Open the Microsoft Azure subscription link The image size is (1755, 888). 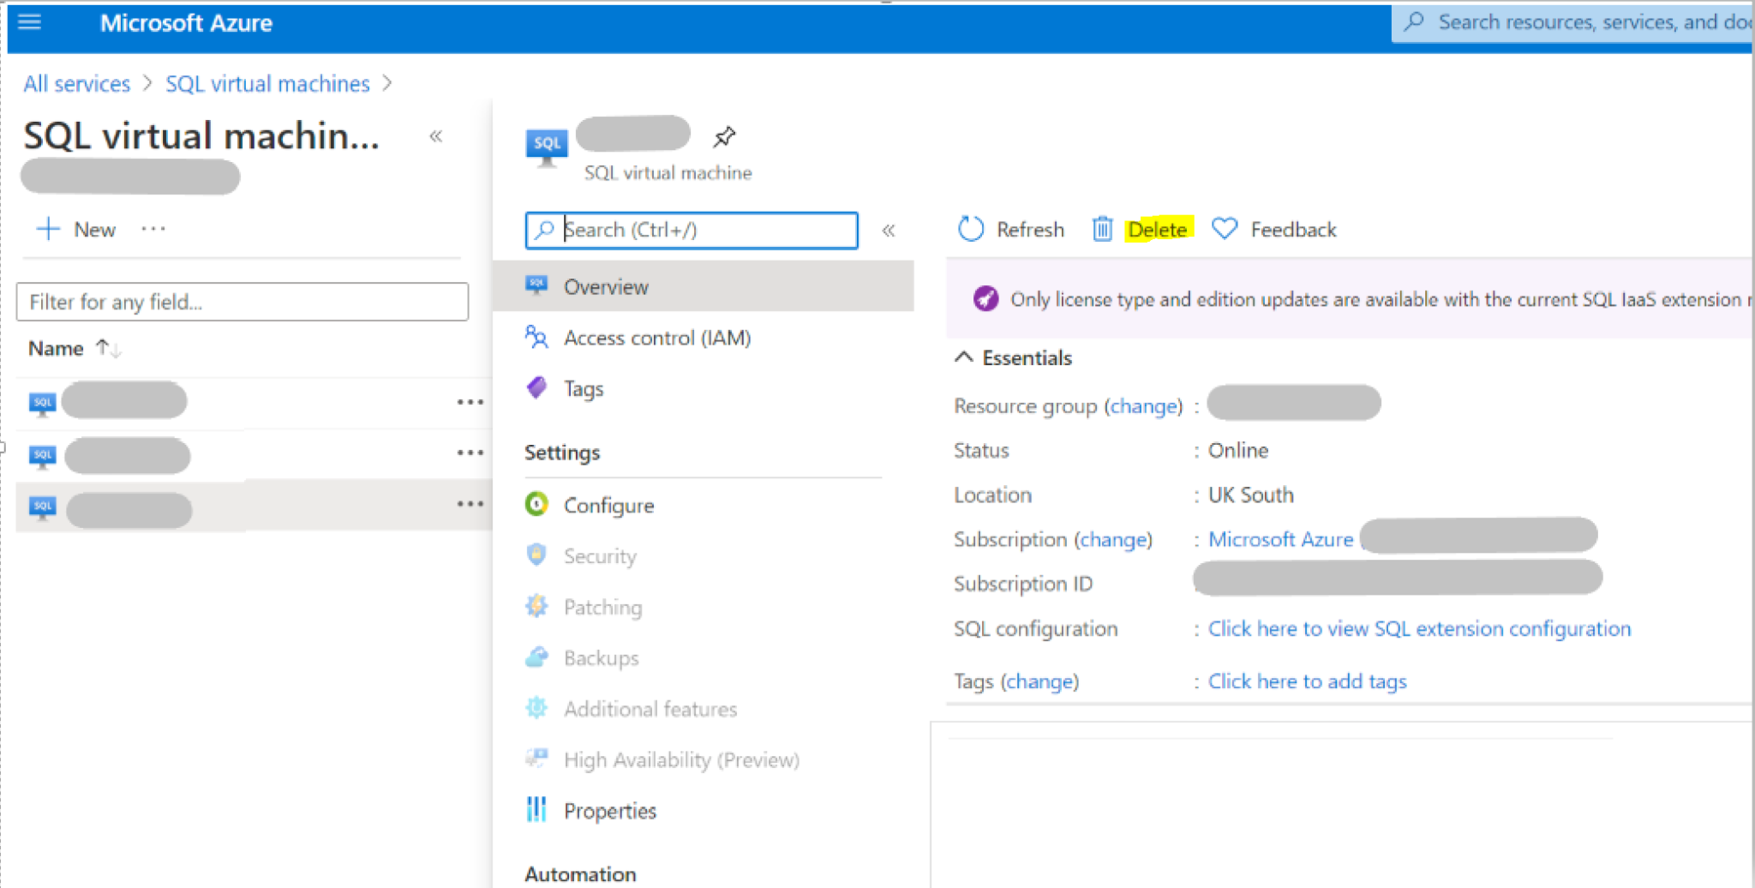pos(1280,539)
